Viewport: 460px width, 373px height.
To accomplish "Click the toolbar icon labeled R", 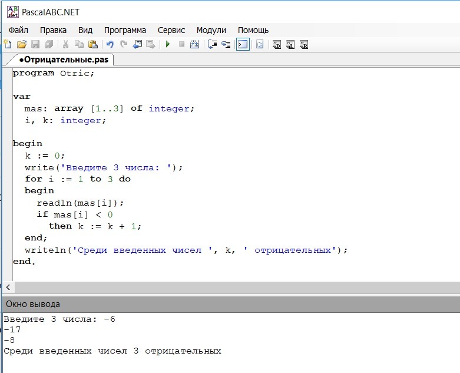I will pos(304,45).
